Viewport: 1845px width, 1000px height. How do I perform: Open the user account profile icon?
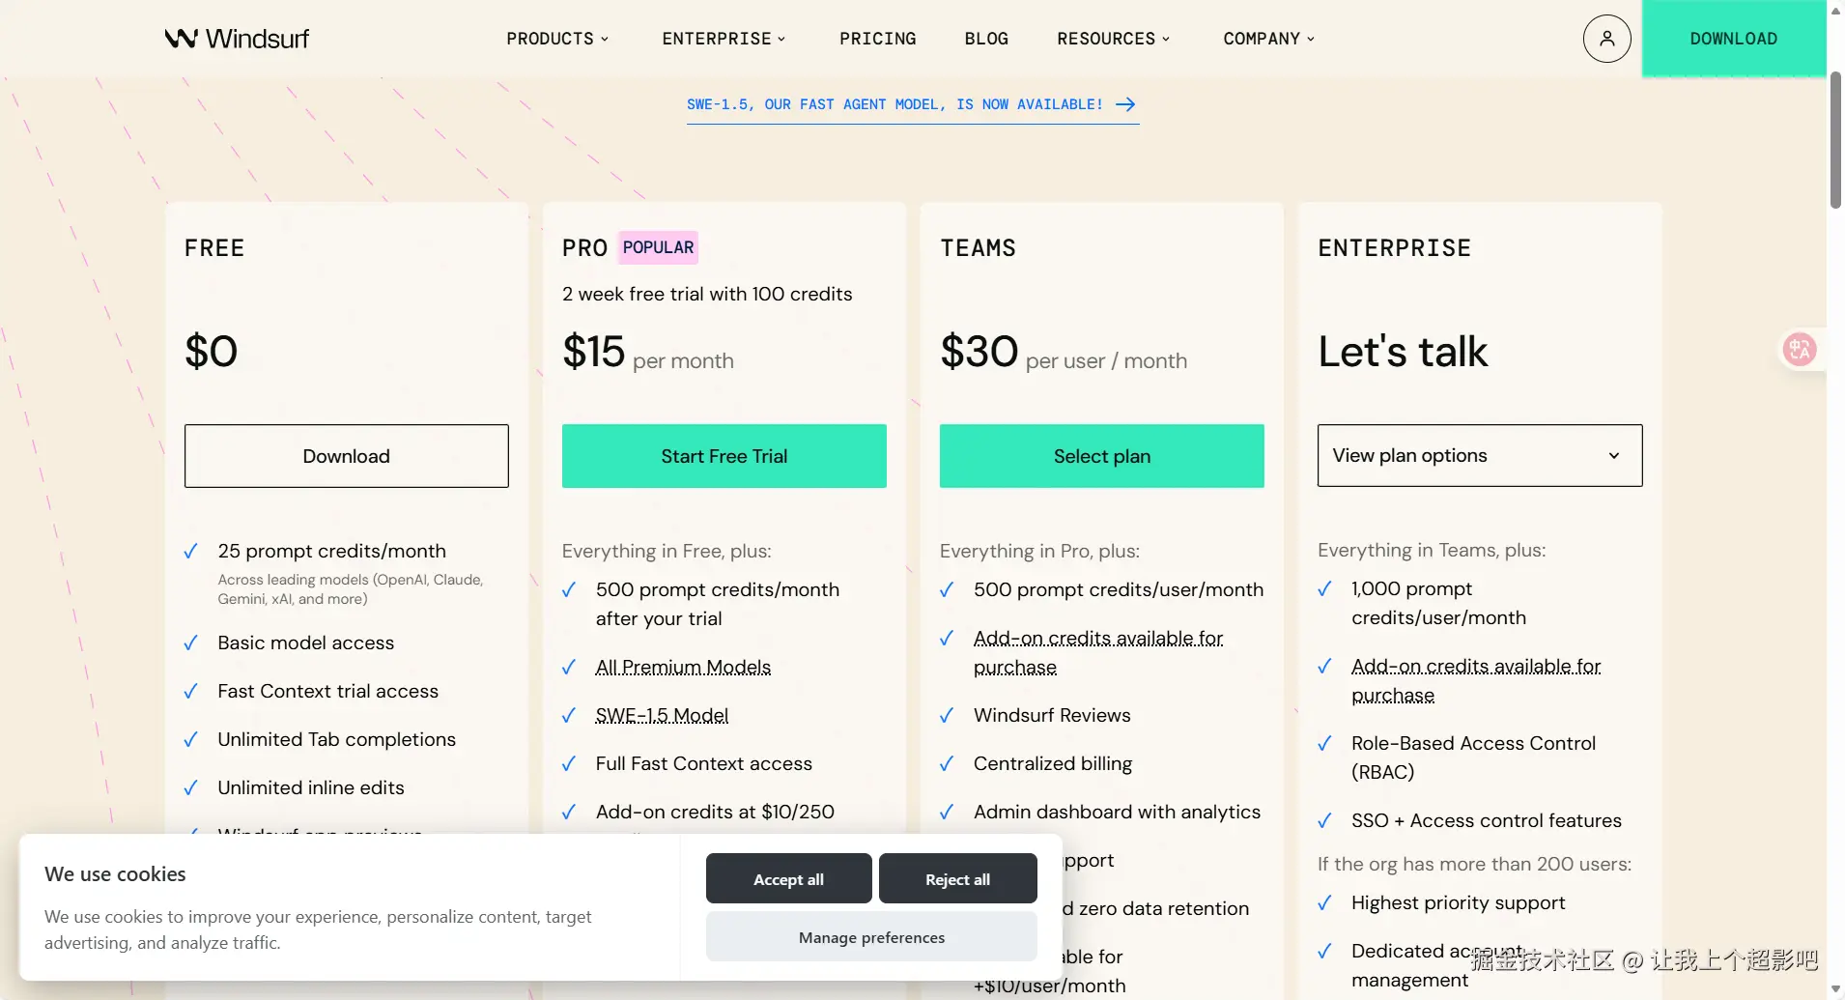[x=1606, y=39]
